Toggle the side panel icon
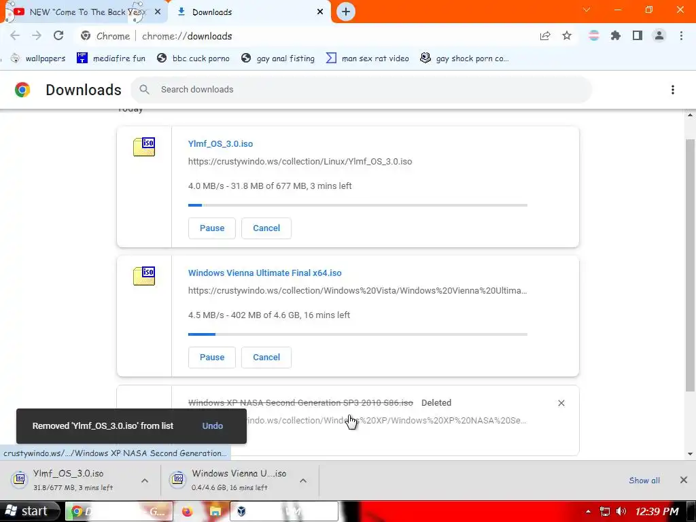Viewport: 696px width, 522px height. (638, 35)
